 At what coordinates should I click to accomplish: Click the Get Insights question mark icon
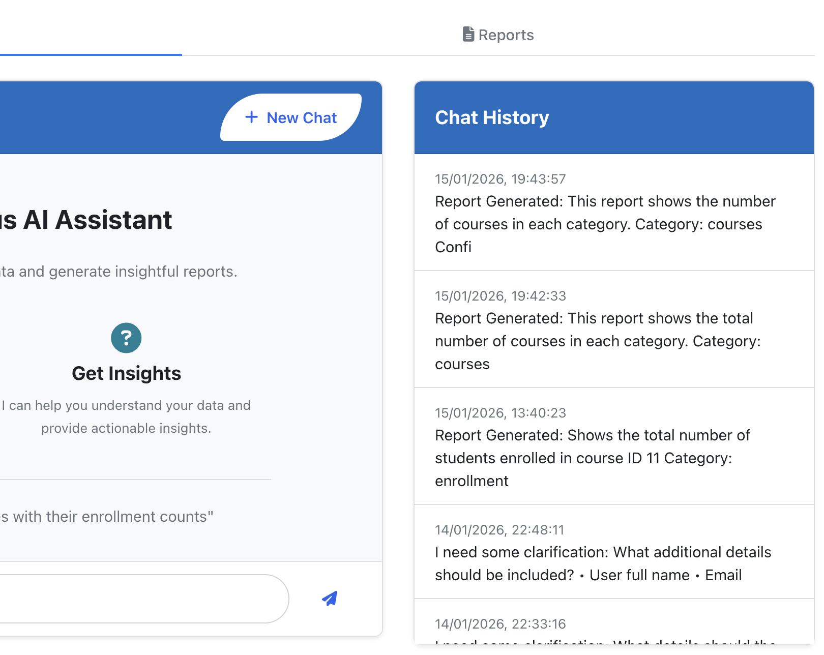click(x=126, y=338)
